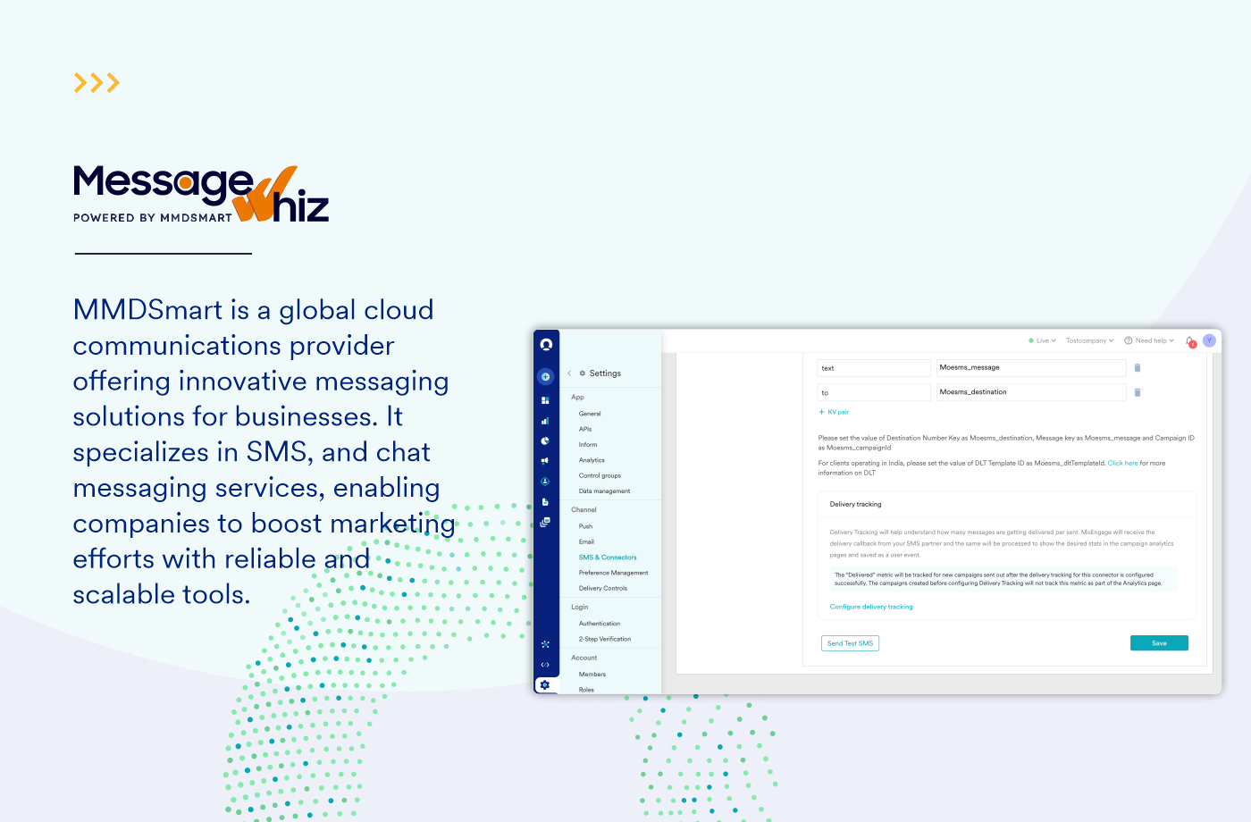
Task: Expand the Need help dropdown
Action: point(1149,340)
